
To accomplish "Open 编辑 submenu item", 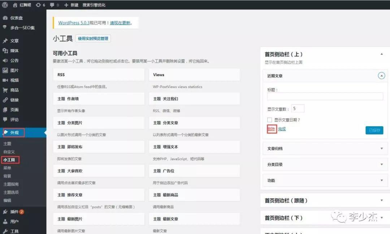I will pyautogui.click(x=7, y=200).
